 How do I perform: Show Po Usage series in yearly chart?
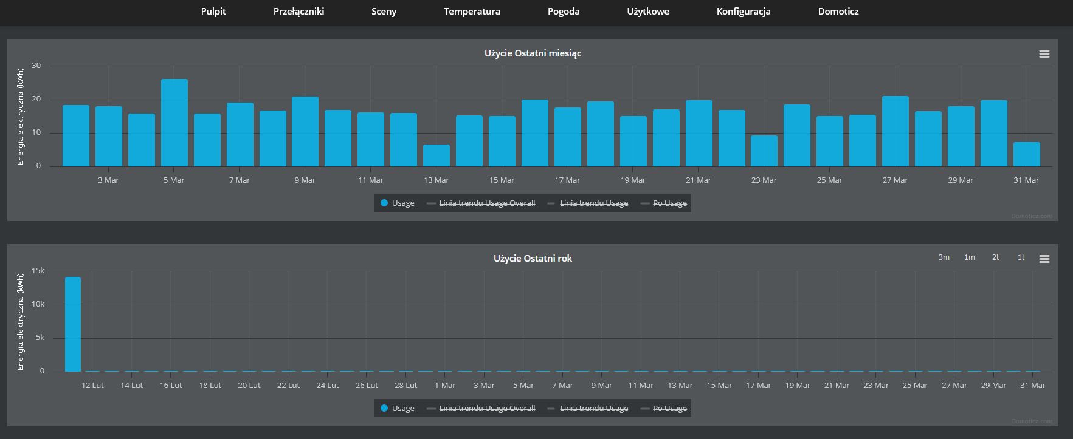tap(664, 409)
